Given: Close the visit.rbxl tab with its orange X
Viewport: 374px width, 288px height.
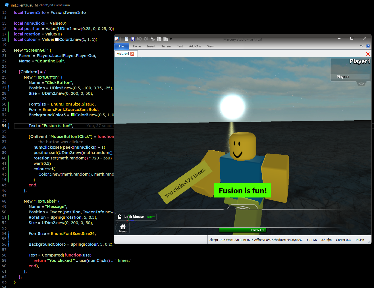Looking at the screenshot, I should [x=132, y=54].
